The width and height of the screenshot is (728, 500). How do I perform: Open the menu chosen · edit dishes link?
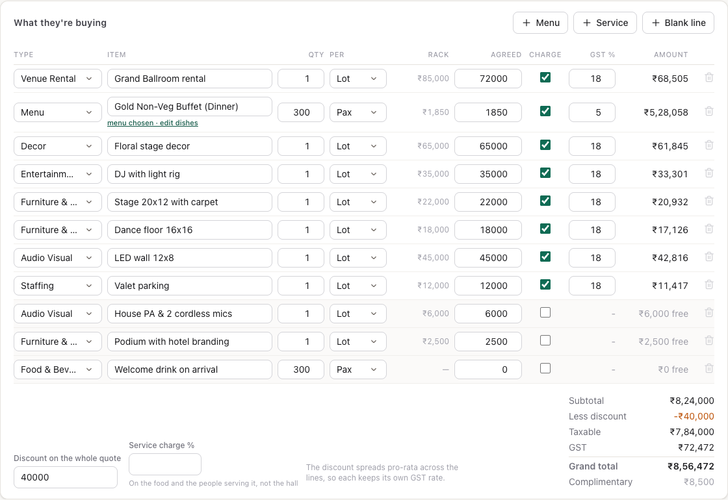[153, 123]
